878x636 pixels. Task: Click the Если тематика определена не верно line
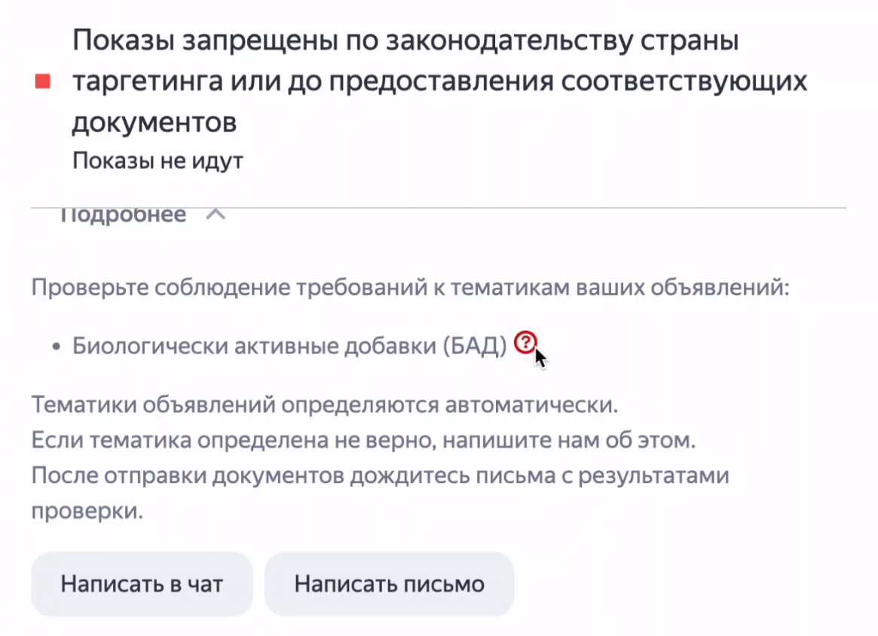tap(362, 441)
